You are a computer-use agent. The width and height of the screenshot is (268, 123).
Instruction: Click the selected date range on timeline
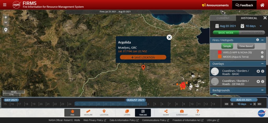pos(111,104)
